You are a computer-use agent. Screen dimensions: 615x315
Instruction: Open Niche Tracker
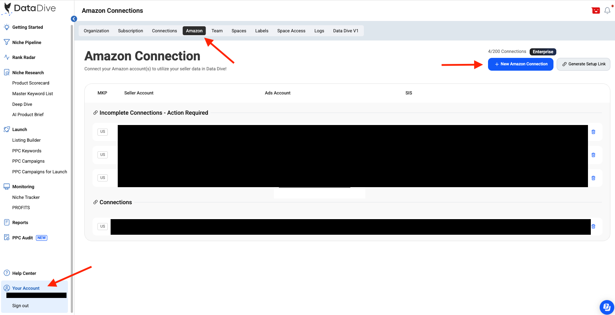(26, 197)
